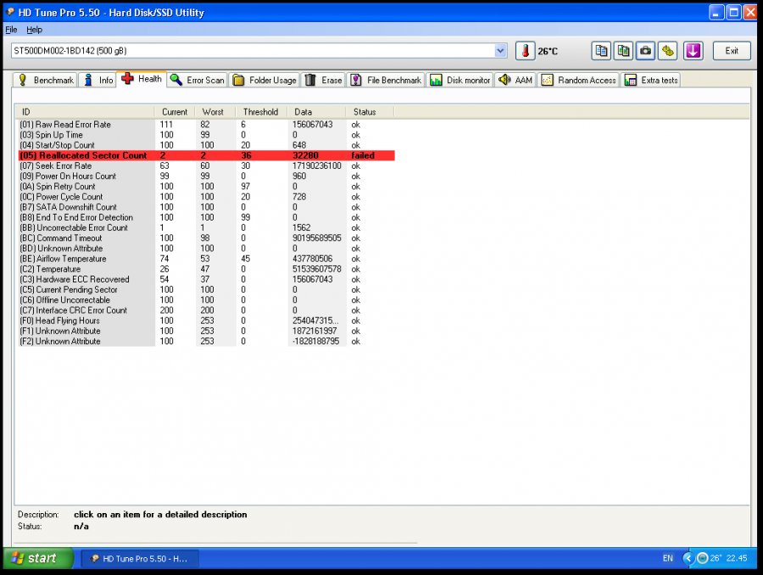
Task: Select the Power On Hours Count row
Action: [x=206, y=176]
